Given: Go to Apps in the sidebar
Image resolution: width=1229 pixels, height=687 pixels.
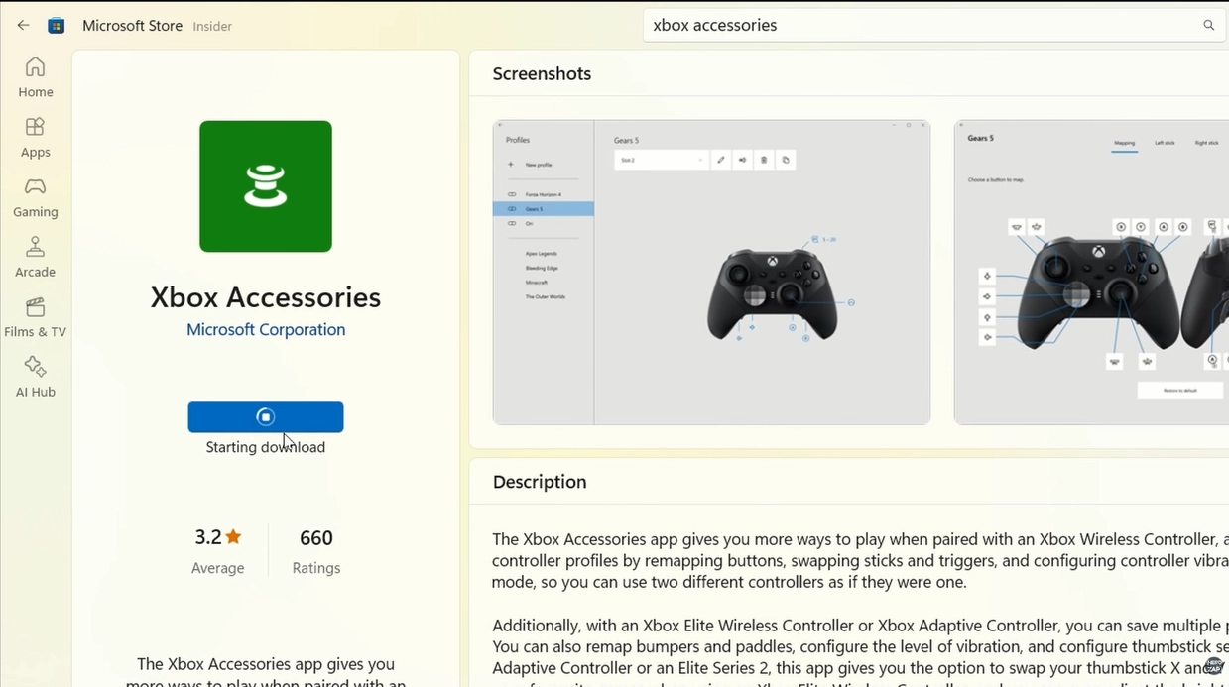Looking at the screenshot, I should tap(35, 138).
